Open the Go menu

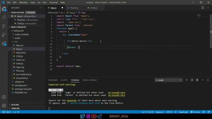tap(39, 2)
